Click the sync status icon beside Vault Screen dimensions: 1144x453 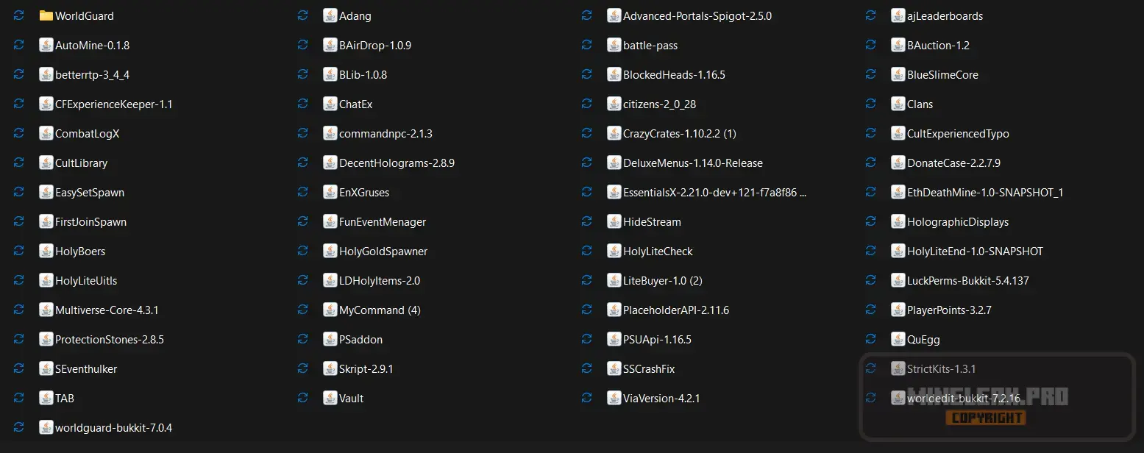pyautogui.click(x=302, y=398)
